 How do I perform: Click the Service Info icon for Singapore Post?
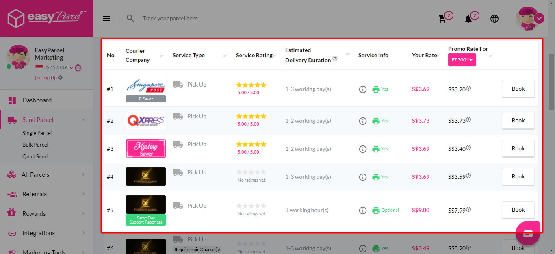[x=363, y=89]
